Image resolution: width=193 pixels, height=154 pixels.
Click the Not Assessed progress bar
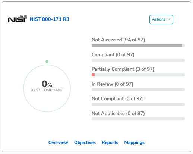pos(138,45)
